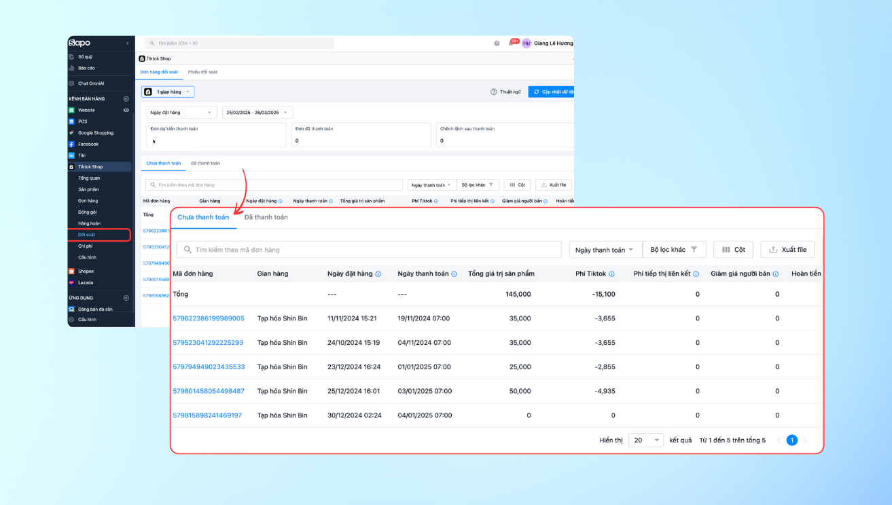Click the Tìm kiếm (Ctrl + K) search field

[x=240, y=43]
